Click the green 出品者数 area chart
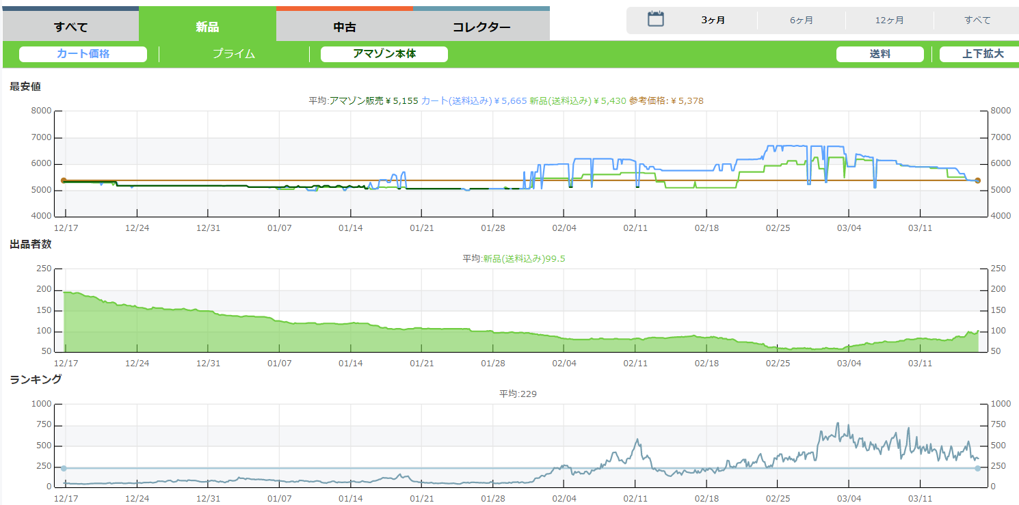Screen dimensions: 1019x505 (274, 338)
